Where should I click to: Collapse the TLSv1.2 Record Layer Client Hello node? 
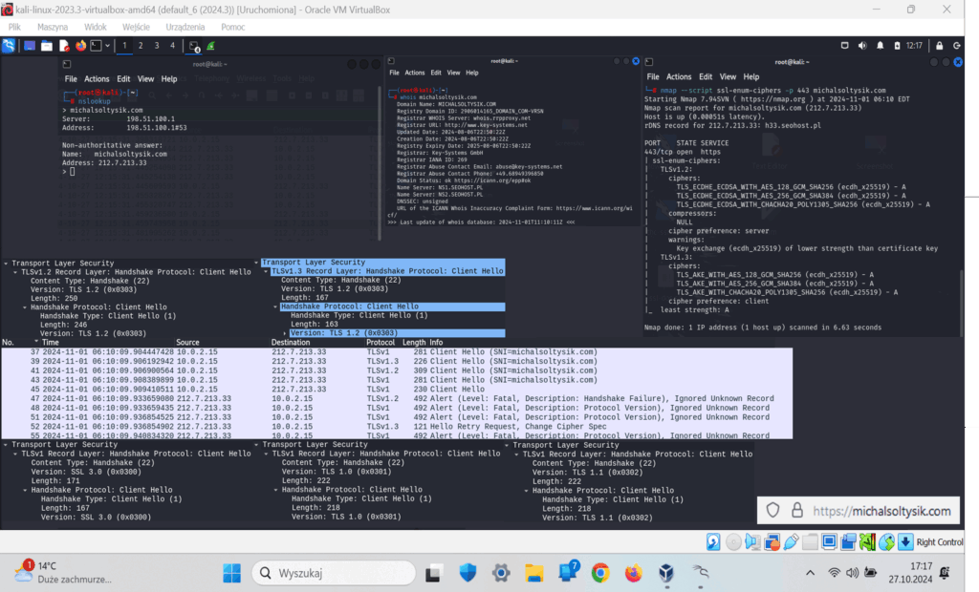(x=15, y=273)
